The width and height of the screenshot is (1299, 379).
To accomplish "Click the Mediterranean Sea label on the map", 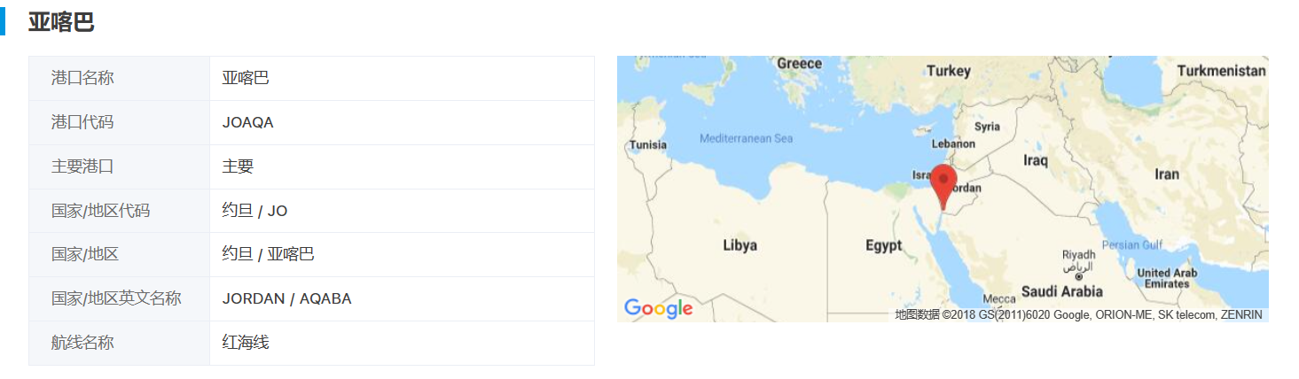I will (746, 138).
